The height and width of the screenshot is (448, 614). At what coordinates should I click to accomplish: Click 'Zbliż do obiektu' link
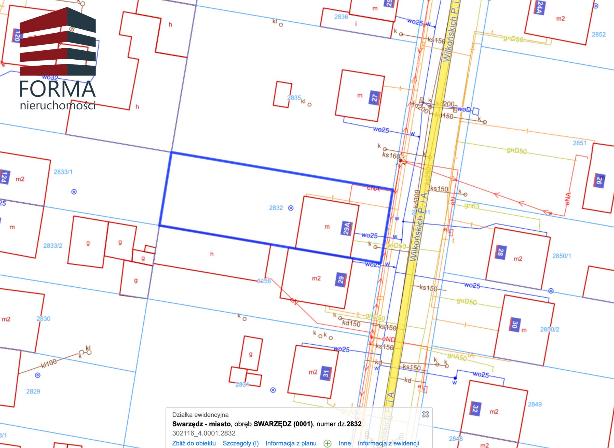click(194, 443)
